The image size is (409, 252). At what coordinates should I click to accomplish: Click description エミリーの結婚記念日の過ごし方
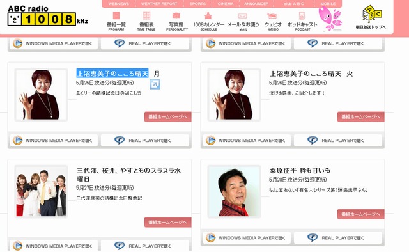tap(109, 93)
